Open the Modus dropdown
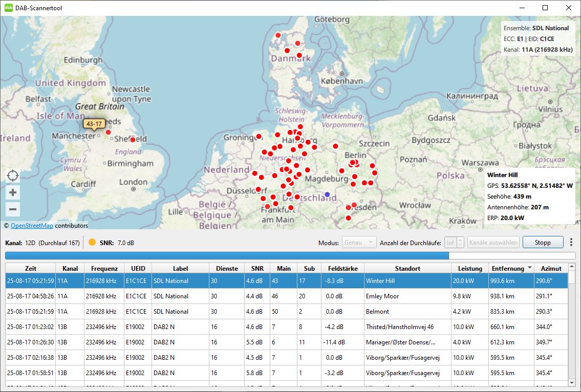This screenshot has height=392, width=581. (x=359, y=243)
